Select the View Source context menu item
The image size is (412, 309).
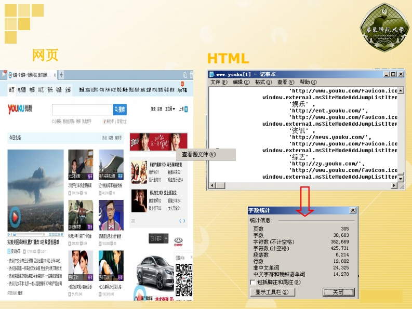tap(198, 155)
